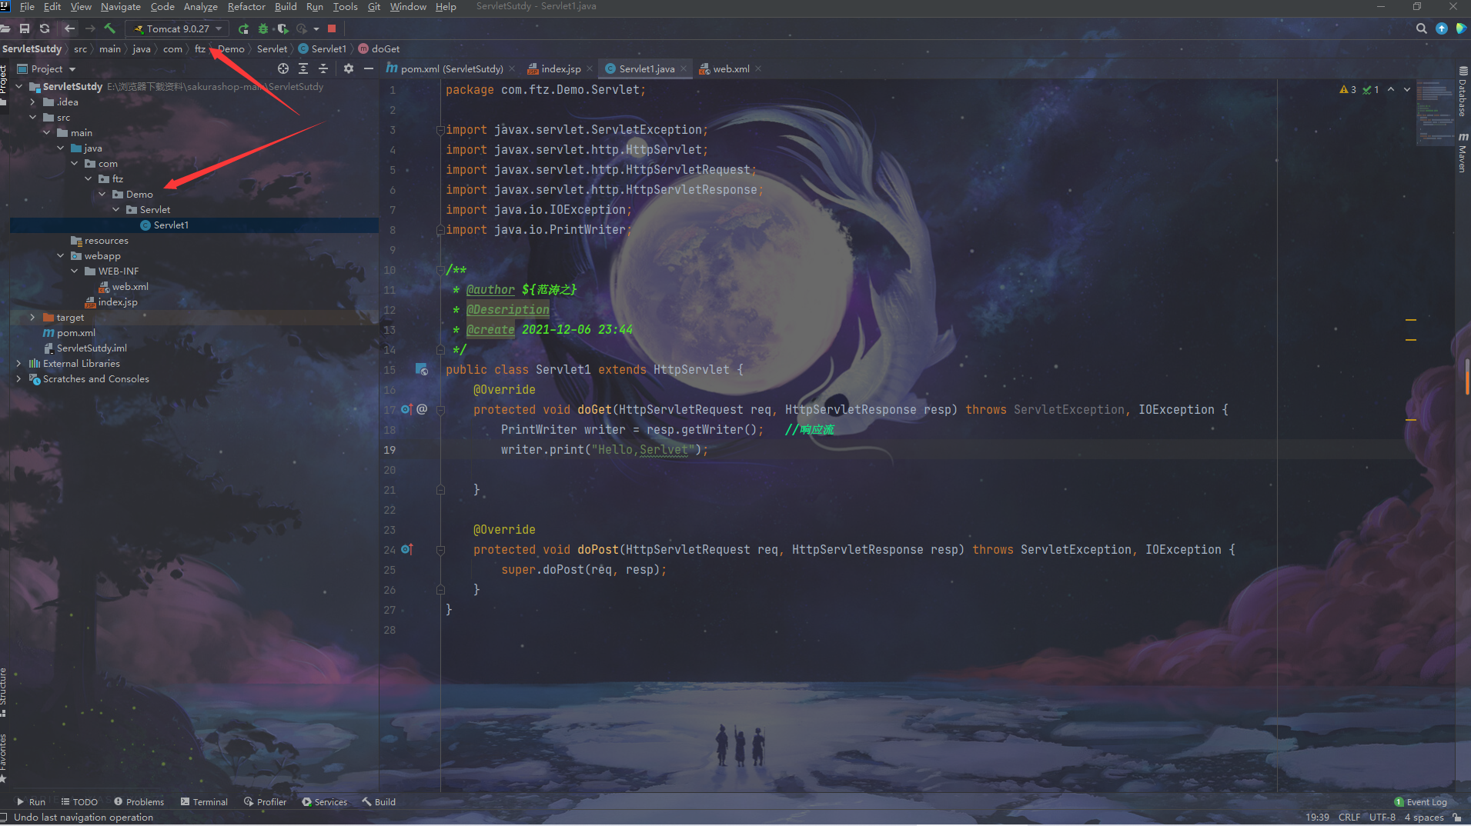Expand Scratches and Consoles node

coord(18,378)
